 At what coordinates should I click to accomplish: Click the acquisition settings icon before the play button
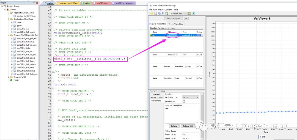pos(189,13)
